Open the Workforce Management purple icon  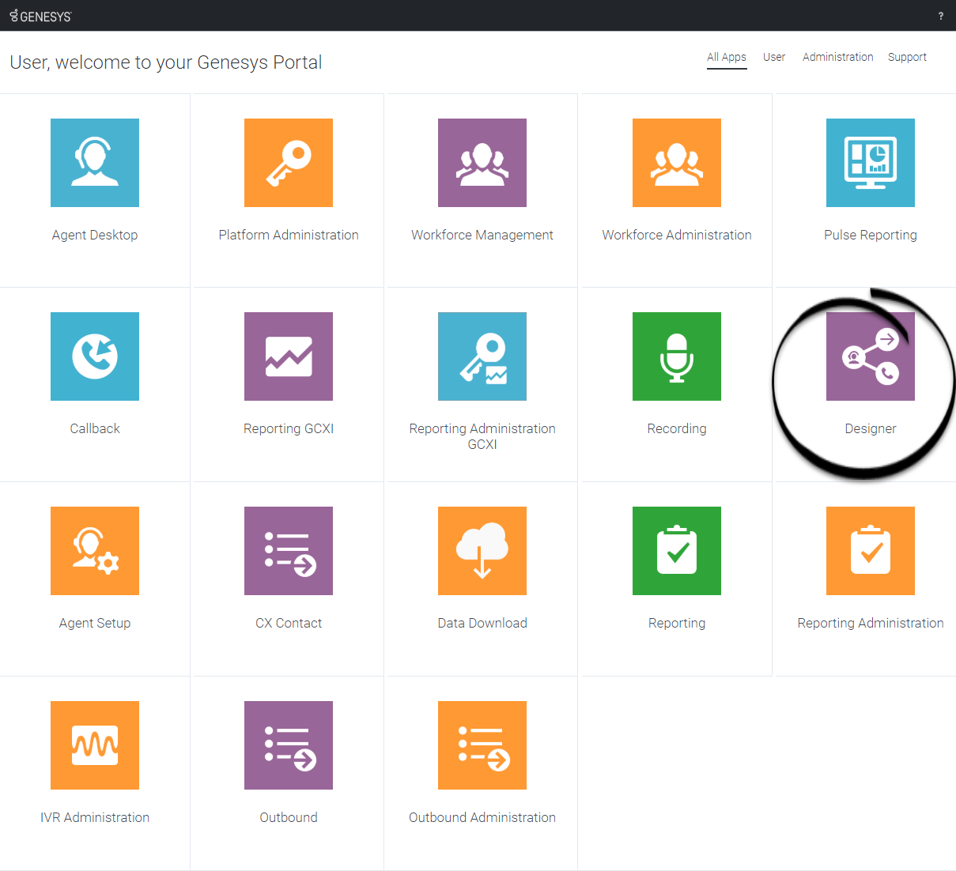tap(482, 163)
